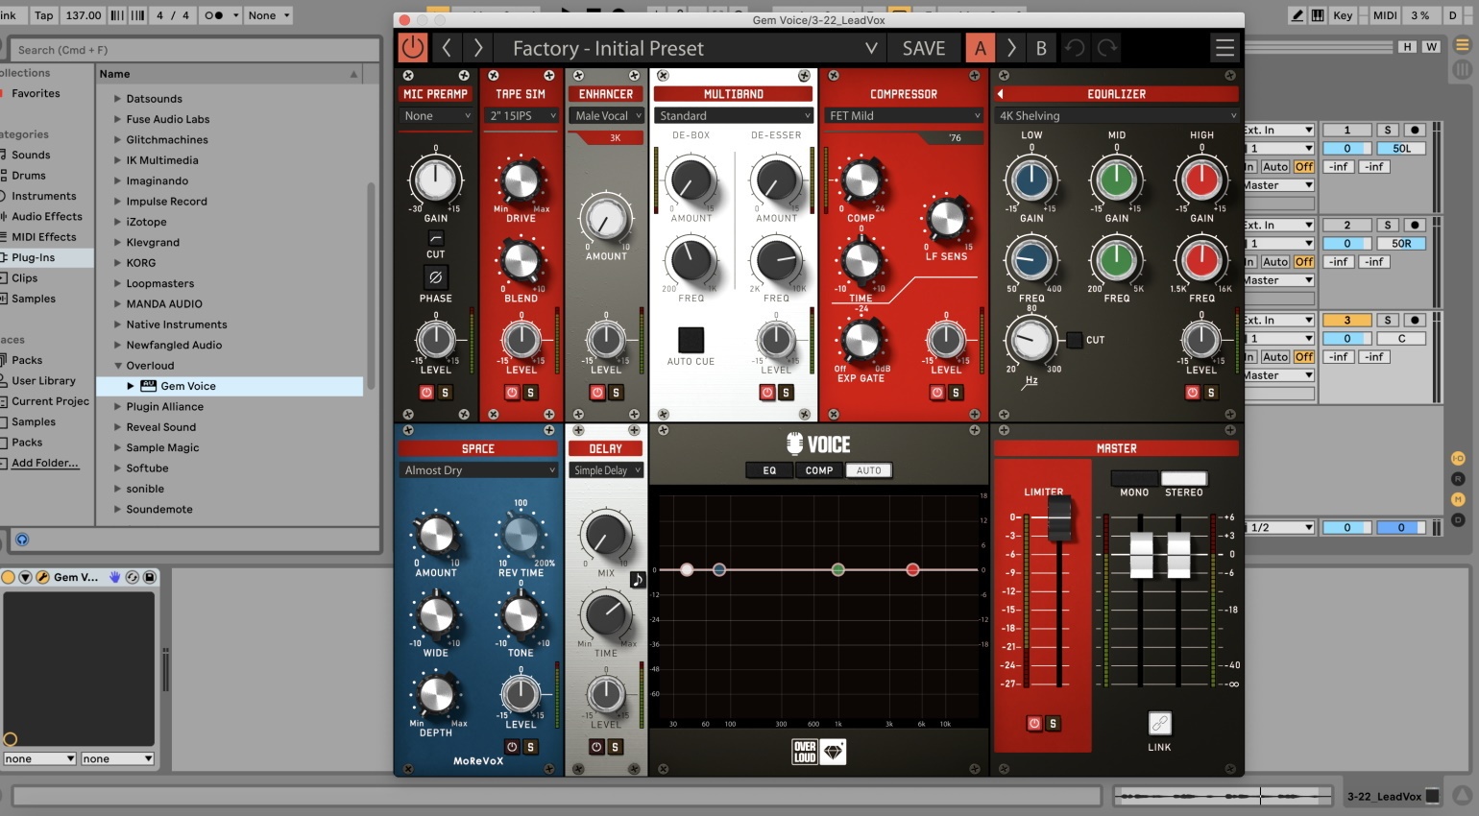
Task: Select preset slot B
Action: pyautogui.click(x=1041, y=48)
